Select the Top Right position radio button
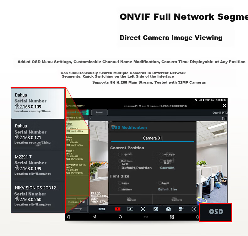 click(161, 154)
